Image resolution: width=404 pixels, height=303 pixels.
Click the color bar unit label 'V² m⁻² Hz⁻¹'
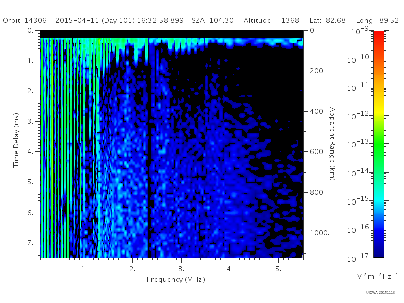[x=377, y=276]
